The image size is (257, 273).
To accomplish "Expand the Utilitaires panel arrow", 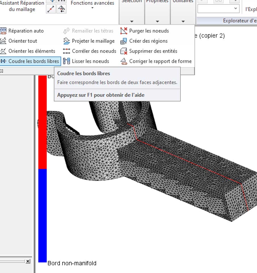I will pyautogui.click(x=183, y=21).
